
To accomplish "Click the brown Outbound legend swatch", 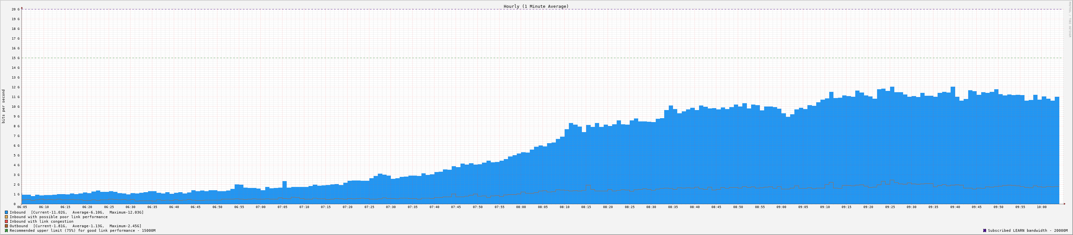I will [x=6, y=226].
